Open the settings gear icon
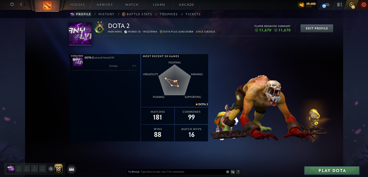The width and height of the screenshot is (368, 177). 12,4
